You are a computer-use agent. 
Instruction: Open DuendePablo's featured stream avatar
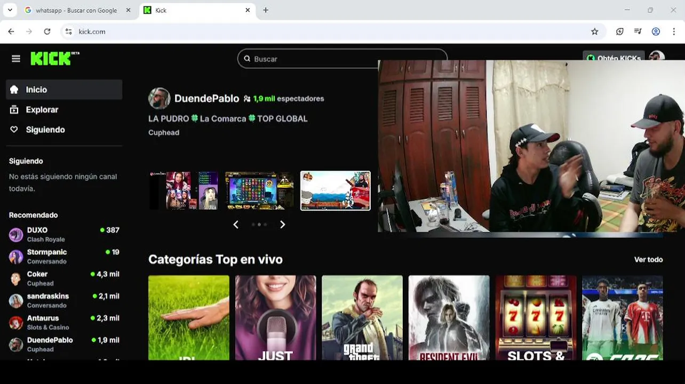click(x=159, y=98)
